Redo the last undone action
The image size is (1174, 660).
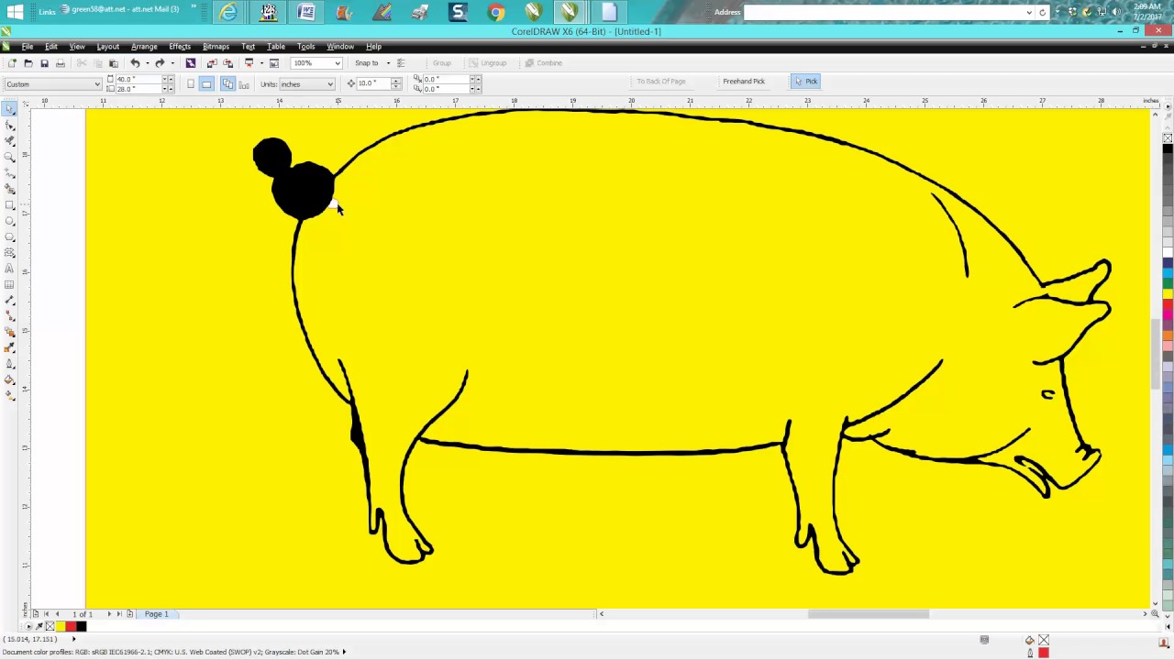[x=160, y=63]
